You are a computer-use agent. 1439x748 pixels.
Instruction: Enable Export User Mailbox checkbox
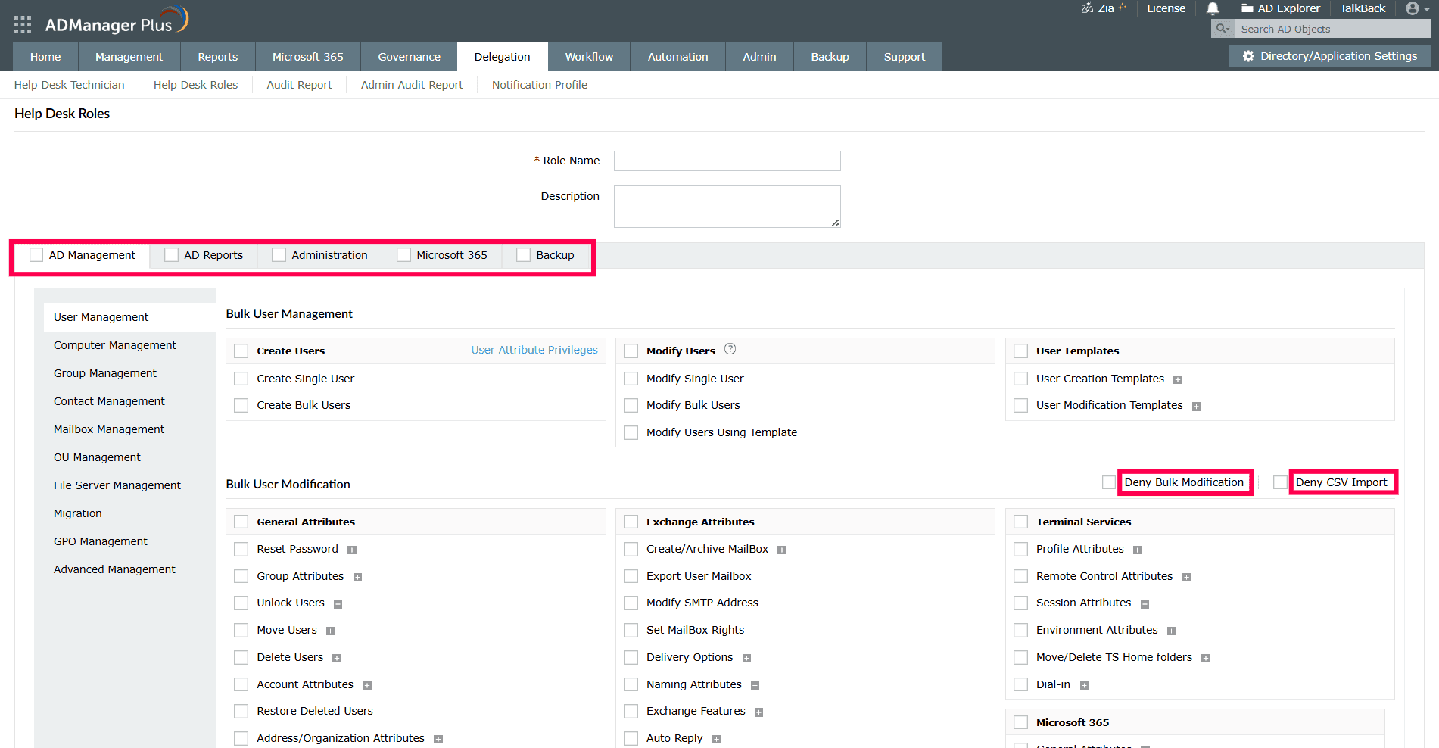[x=631, y=576]
